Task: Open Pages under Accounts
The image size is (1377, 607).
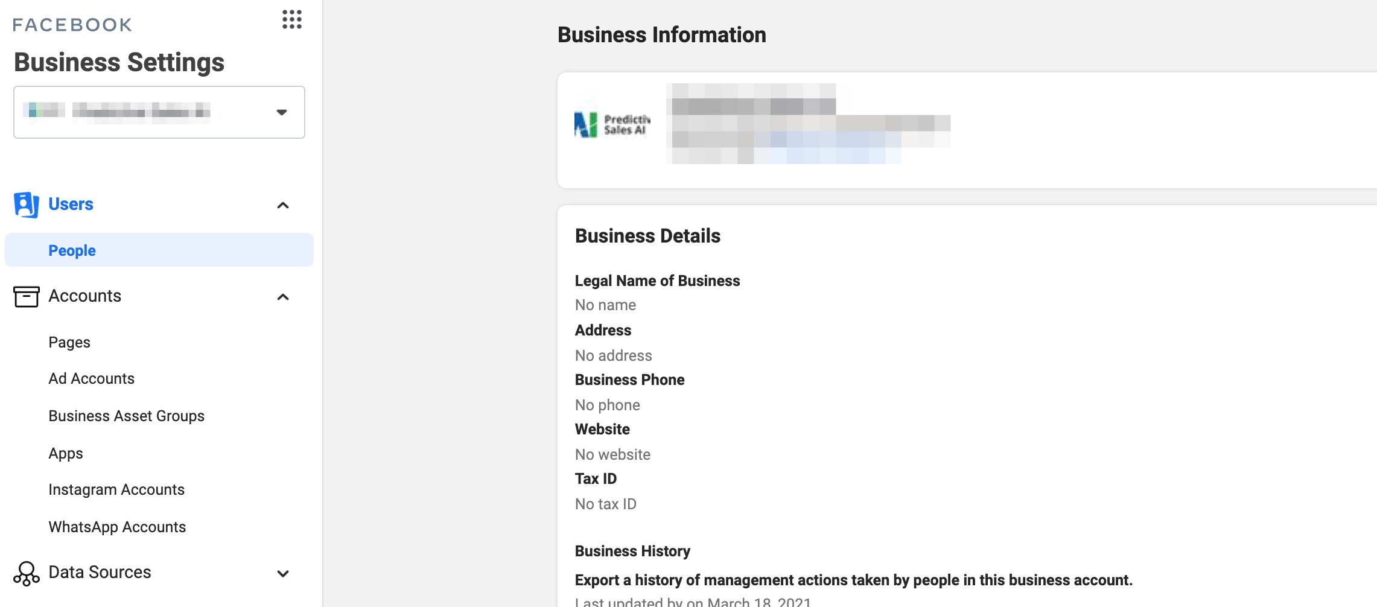Action: [69, 342]
